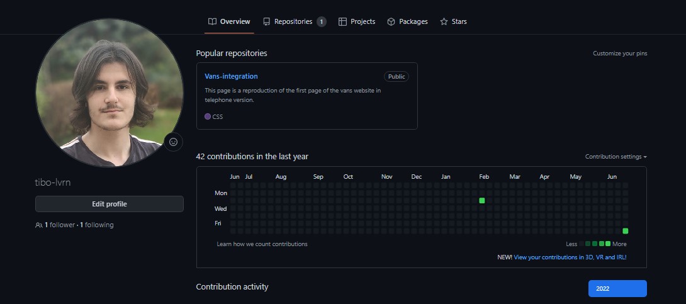Click the purple CSS language dot
Image resolution: width=686 pixels, height=304 pixels.
[208, 116]
